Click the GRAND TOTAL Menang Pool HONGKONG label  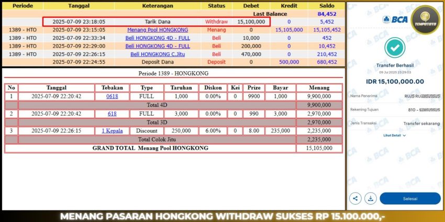[150, 148]
